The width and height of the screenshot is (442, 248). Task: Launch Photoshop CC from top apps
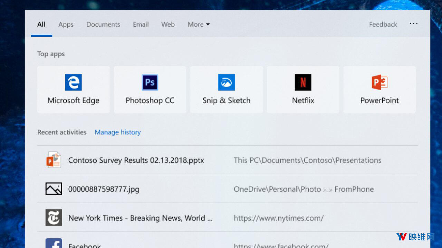coord(150,83)
